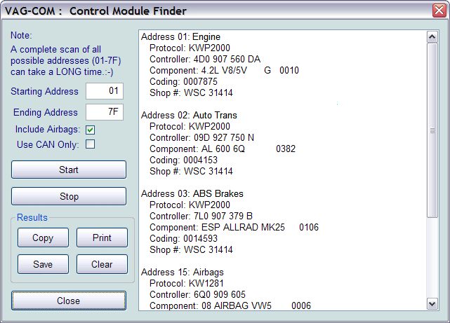This screenshot has width=450, height=323.
Task: Click 'Controller: 4D0 907 560 DA' line
Action: (x=205, y=60)
